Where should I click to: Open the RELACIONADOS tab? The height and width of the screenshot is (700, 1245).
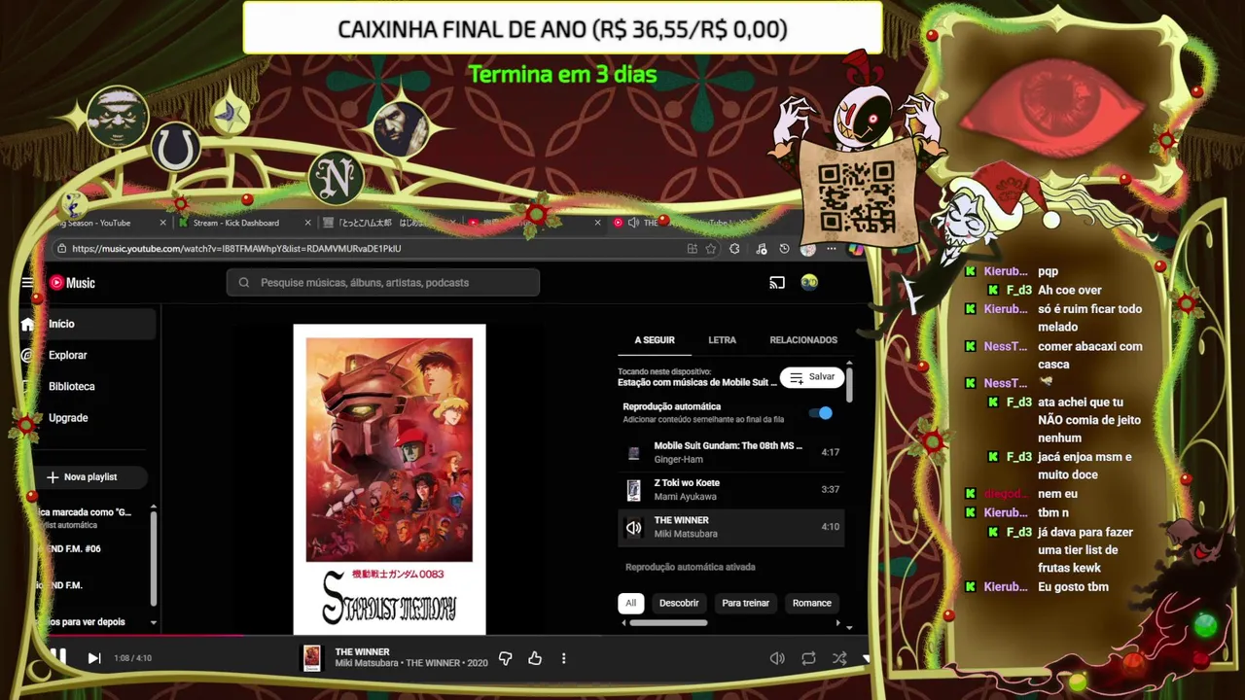tap(803, 340)
